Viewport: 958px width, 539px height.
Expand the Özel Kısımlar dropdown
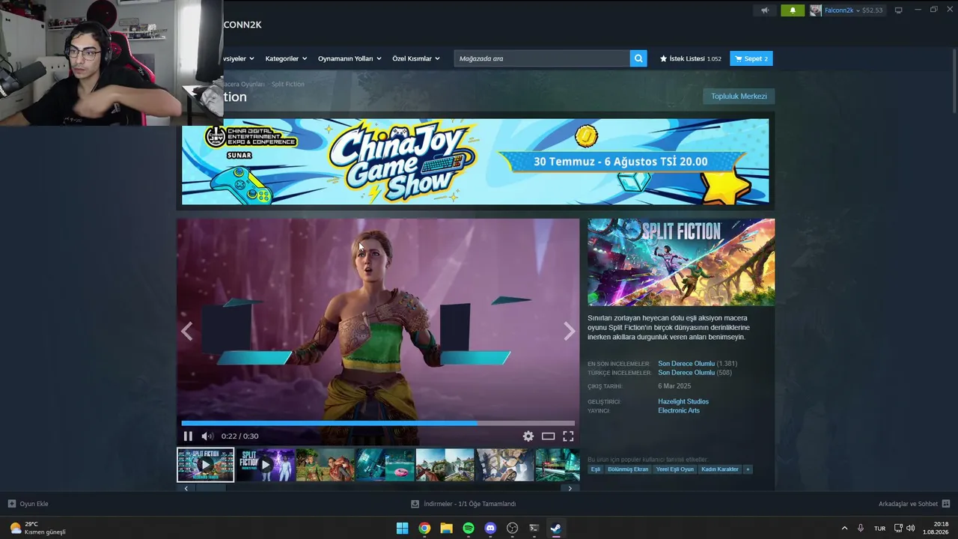click(x=416, y=58)
